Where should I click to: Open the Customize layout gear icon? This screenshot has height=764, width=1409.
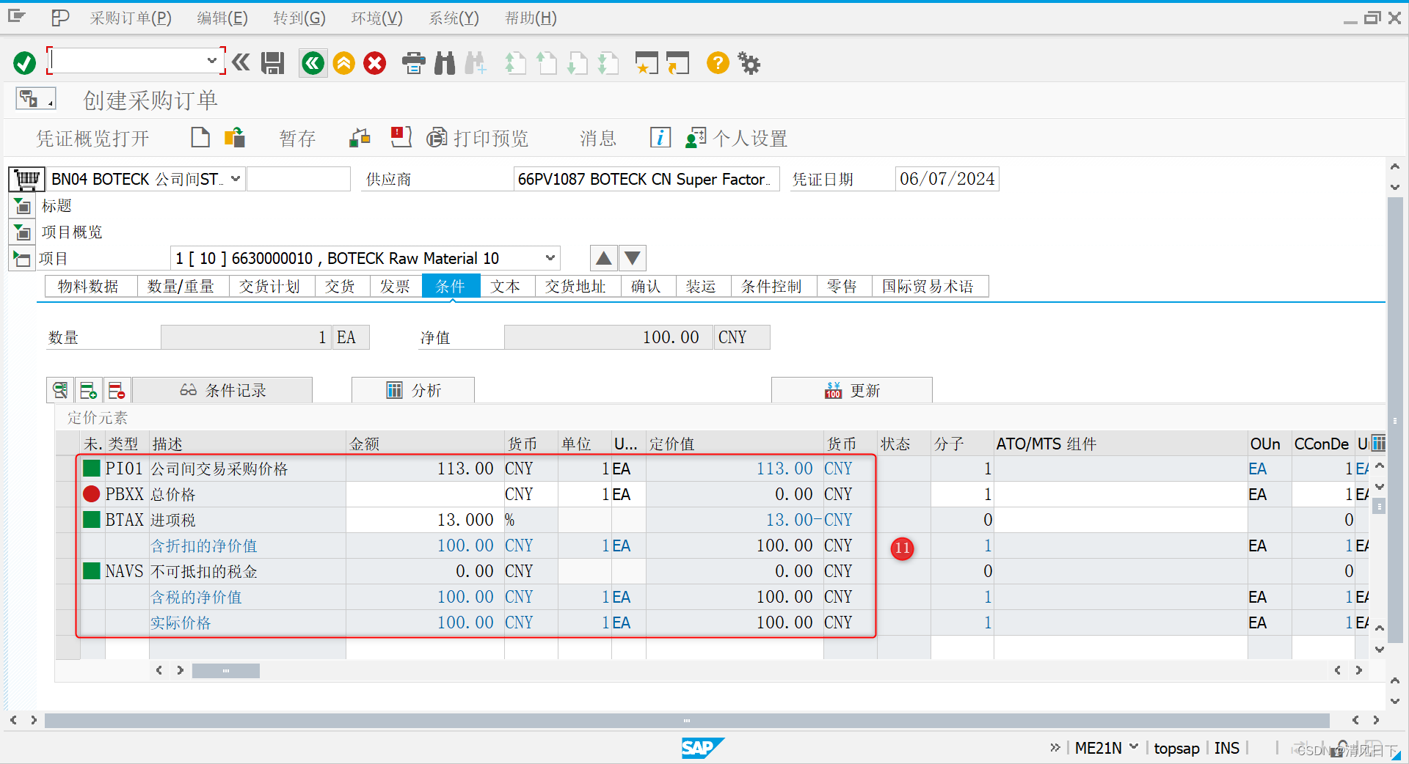(749, 63)
